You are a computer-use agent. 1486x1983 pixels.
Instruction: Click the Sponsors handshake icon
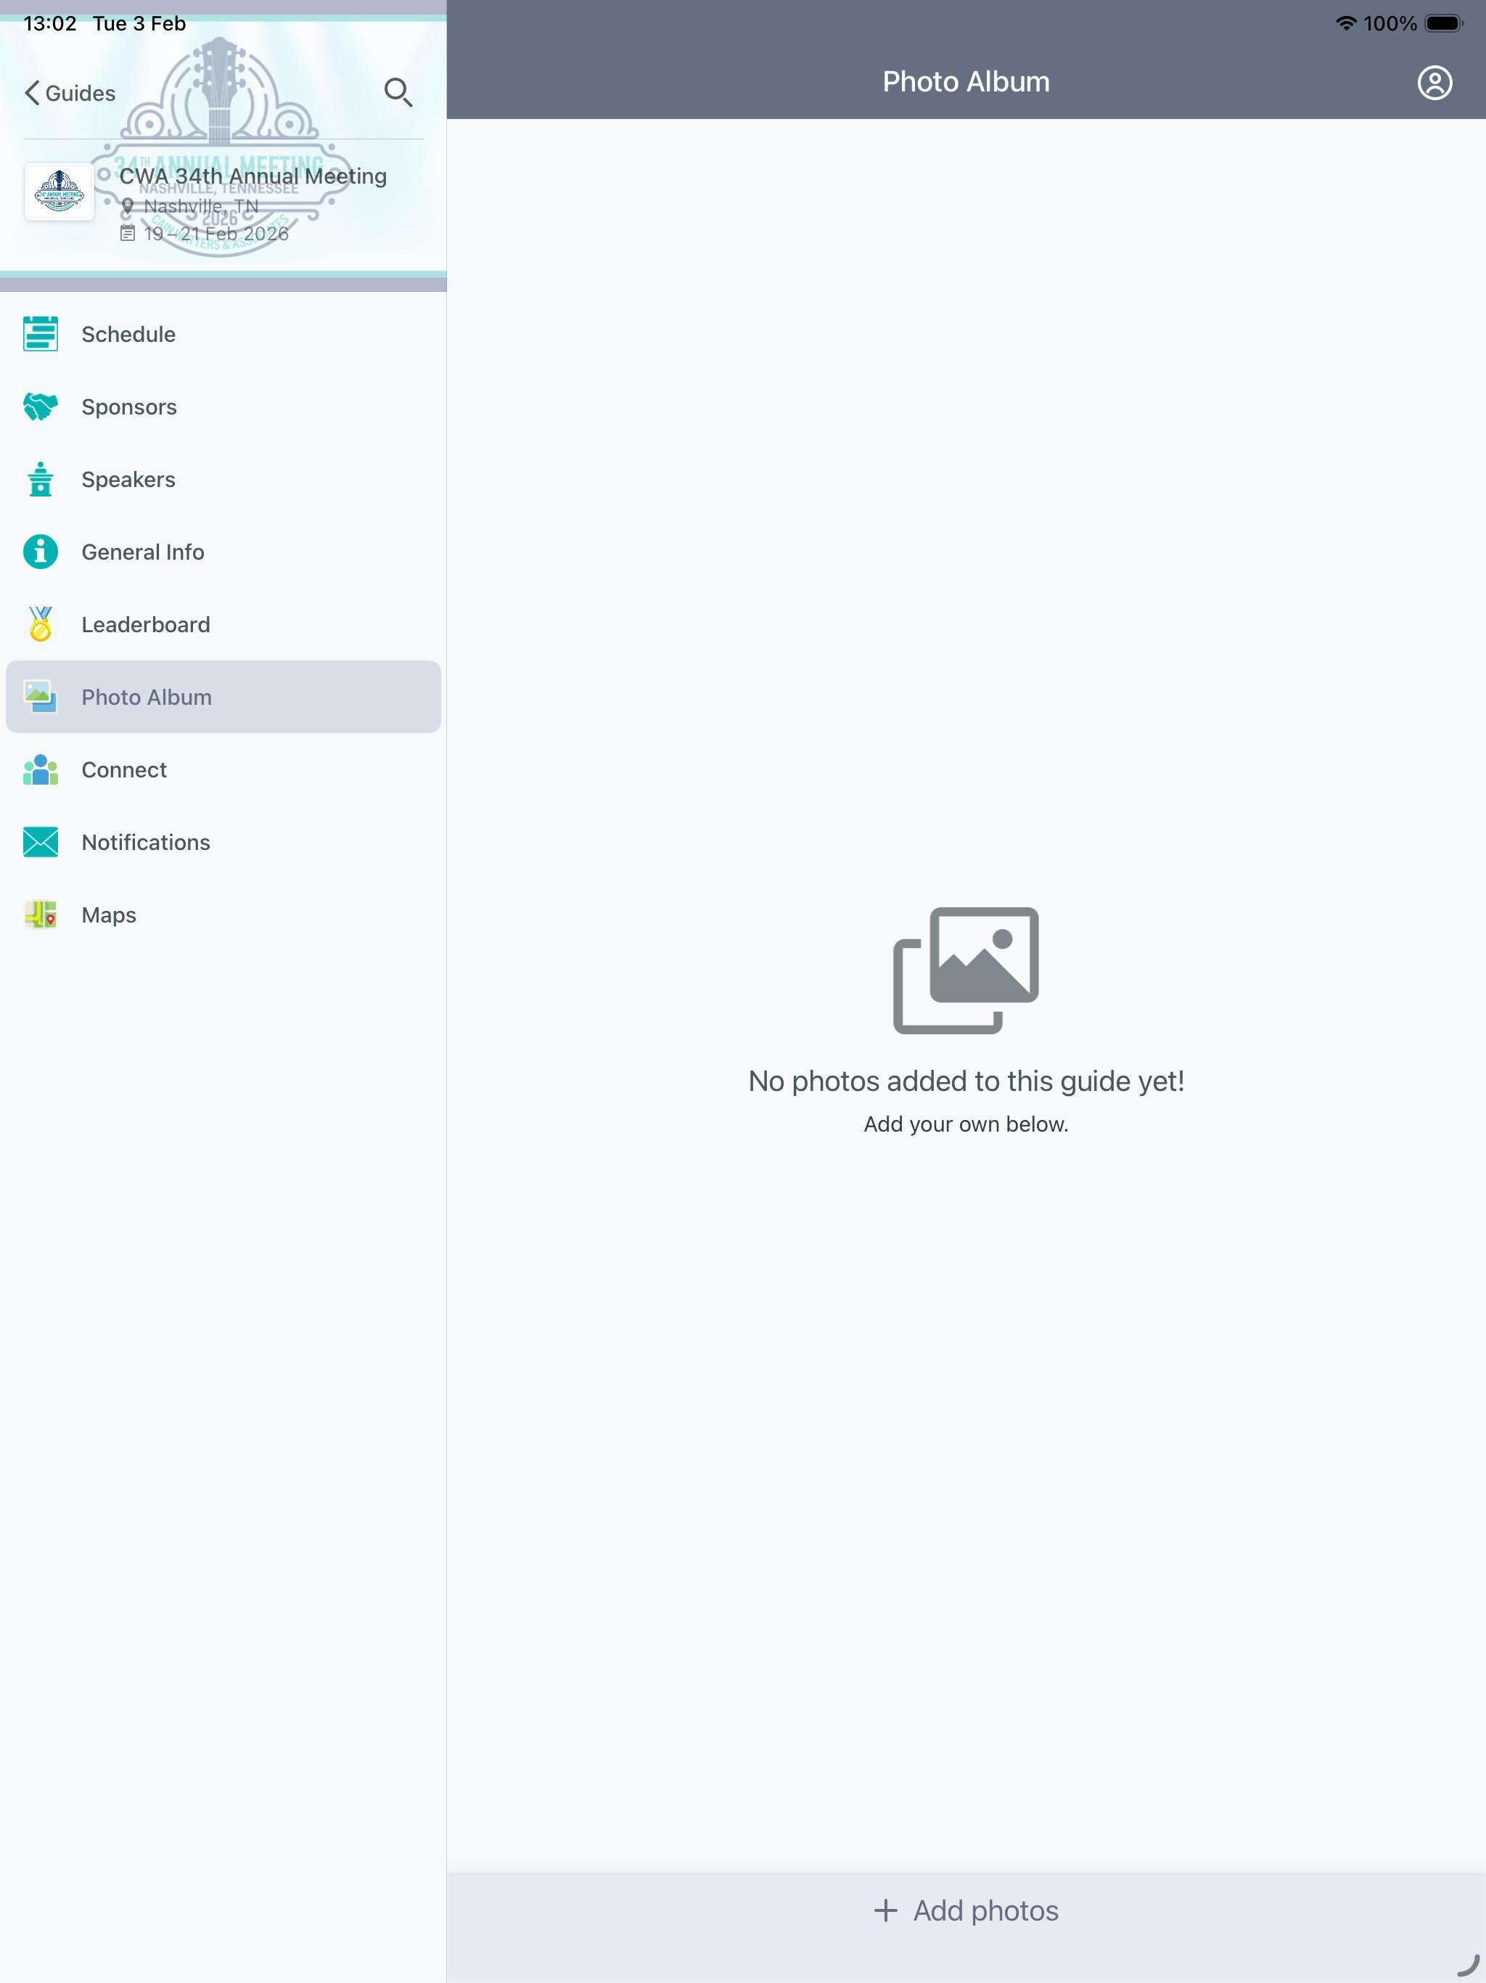click(x=41, y=407)
